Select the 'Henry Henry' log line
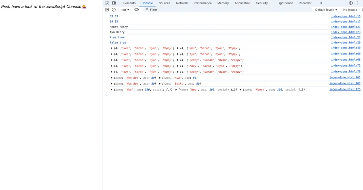 click(119, 27)
